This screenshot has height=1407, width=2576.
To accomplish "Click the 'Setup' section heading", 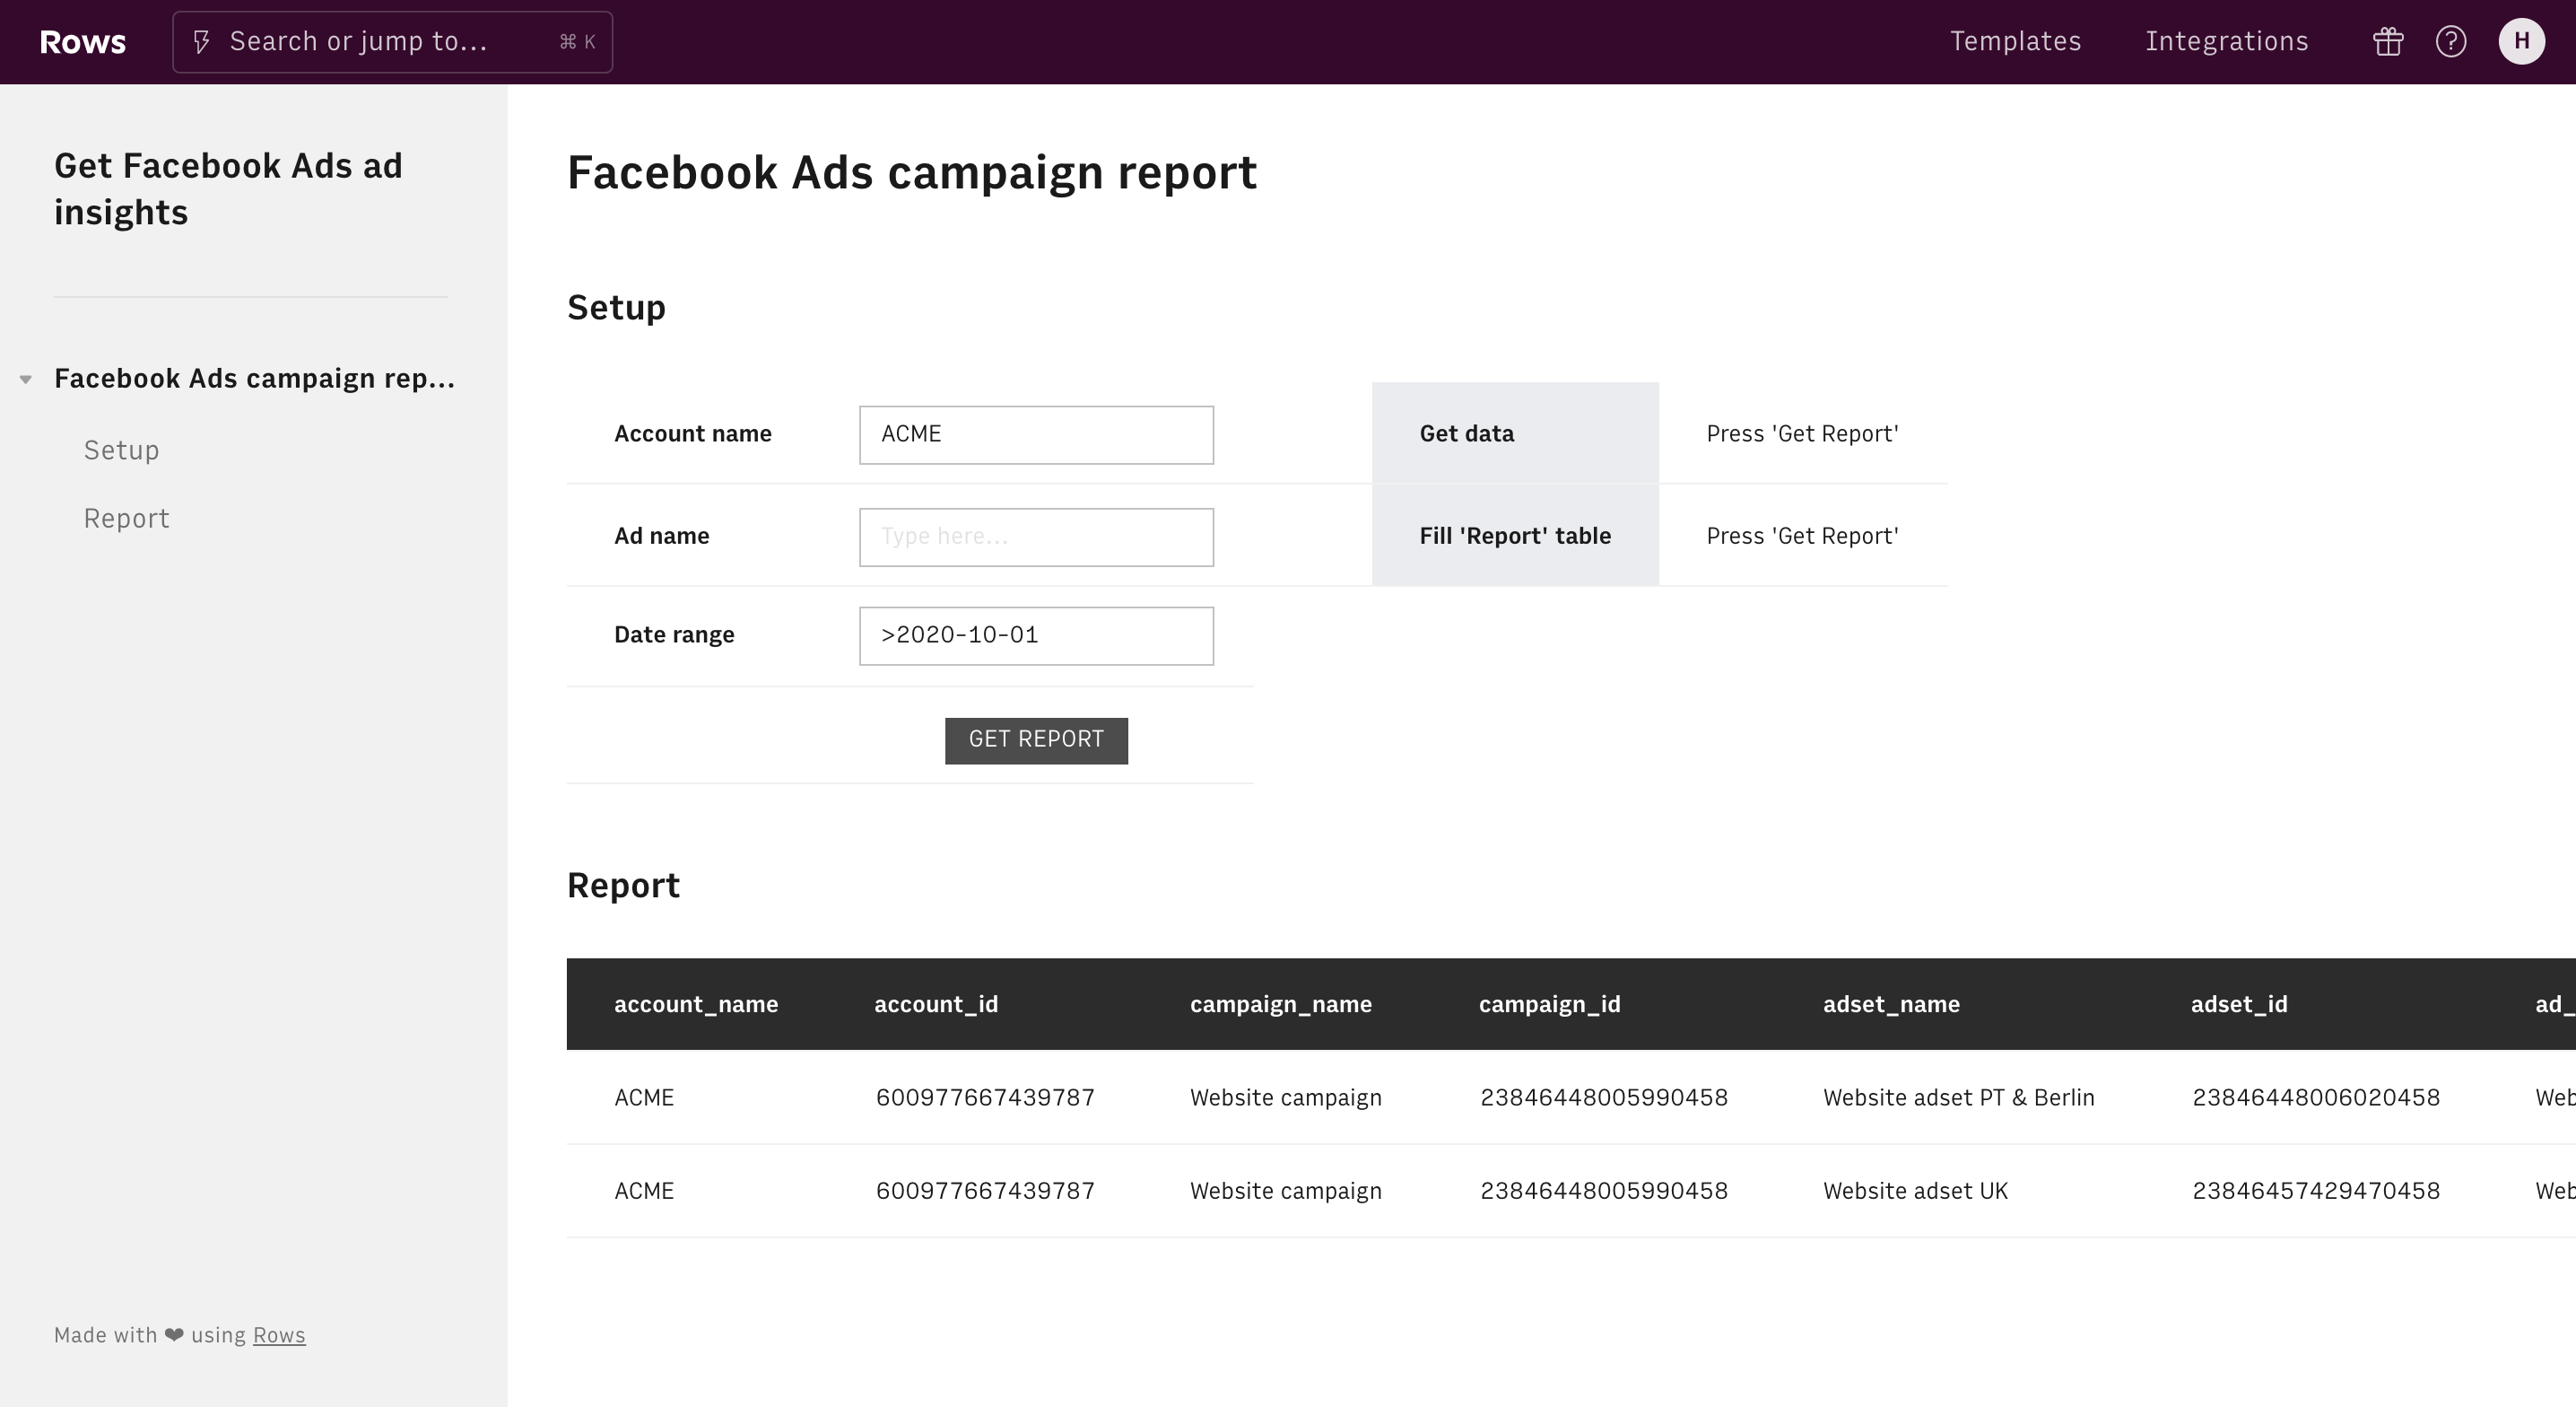I will click(x=616, y=307).
